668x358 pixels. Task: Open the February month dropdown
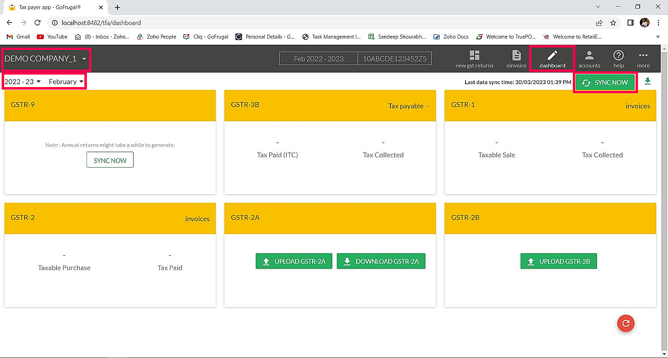[66, 82]
